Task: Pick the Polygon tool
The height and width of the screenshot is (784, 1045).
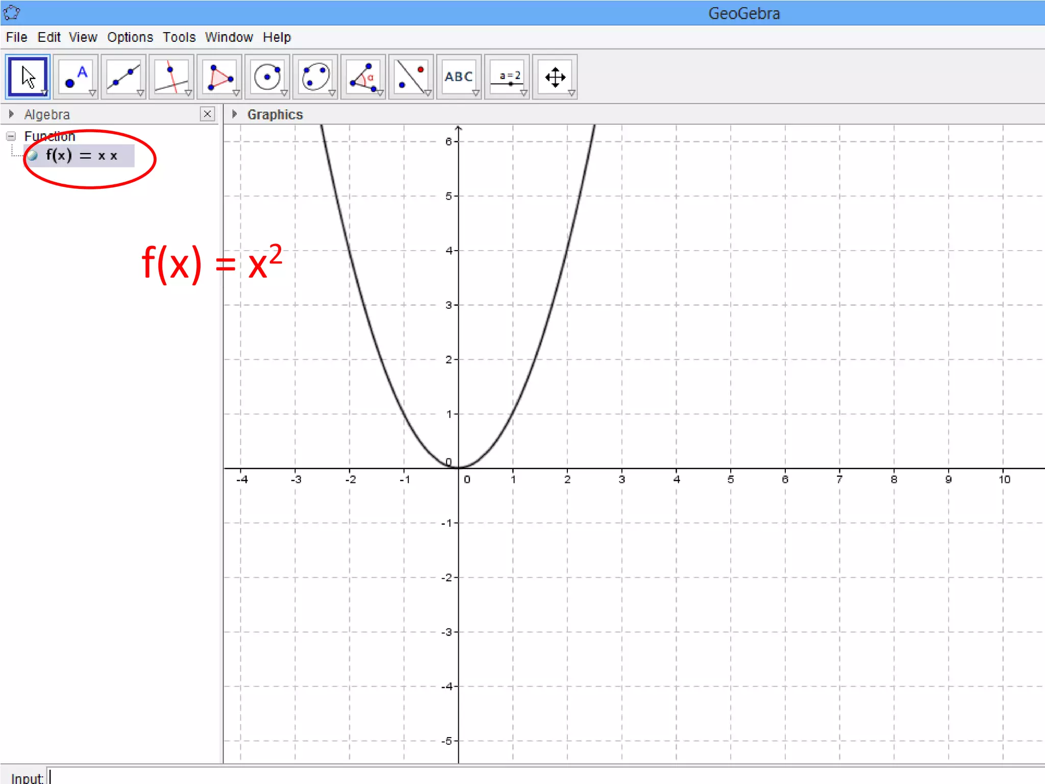Action: (x=219, y=77)
